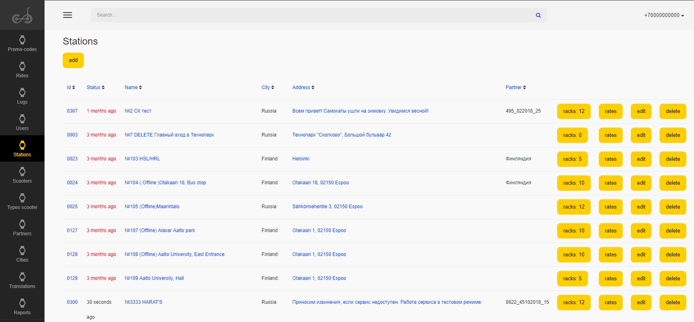Sort the table by Id column
The height and width of the screenshot is (322, 694).
tap(71, 87)
